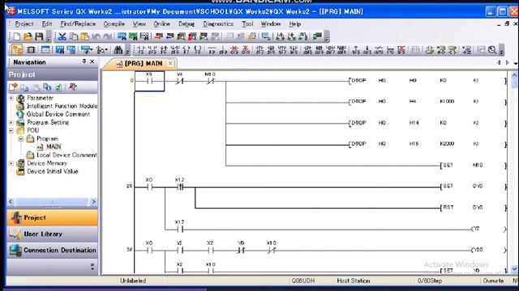Viewport: 519px width, 291px height.
Task: Expand the Parameter tree node
Action: click(x=11, y=98)
